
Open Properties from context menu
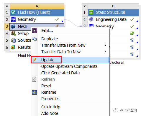50,99
